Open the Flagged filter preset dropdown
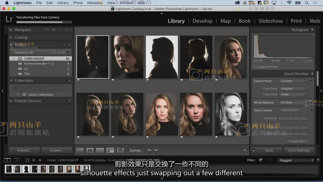The height and width of the screenshot is (182, 323). click(295, 160)
